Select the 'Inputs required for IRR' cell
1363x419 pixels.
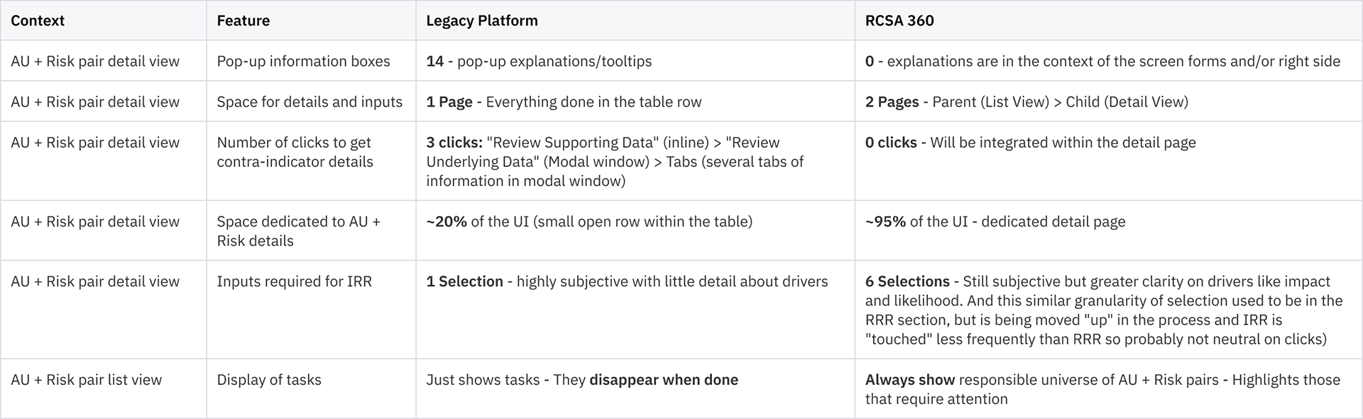294,281
